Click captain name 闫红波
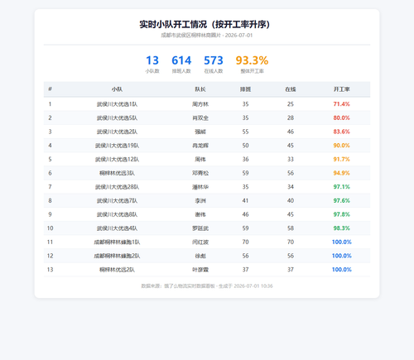 (200, 242)
